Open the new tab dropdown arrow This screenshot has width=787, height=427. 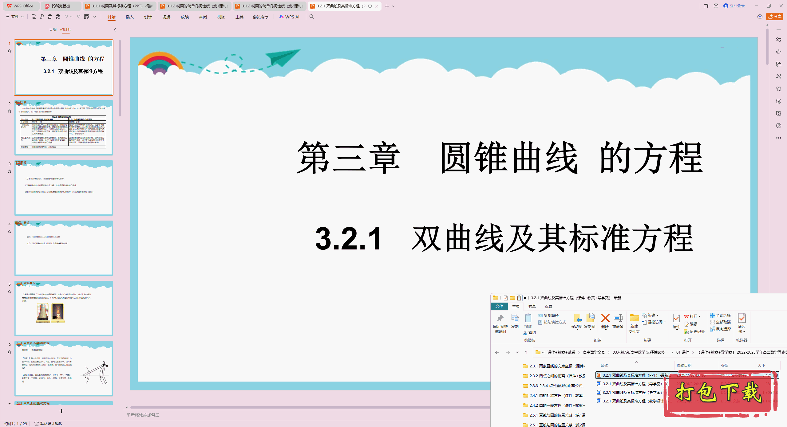pos(393,6)
